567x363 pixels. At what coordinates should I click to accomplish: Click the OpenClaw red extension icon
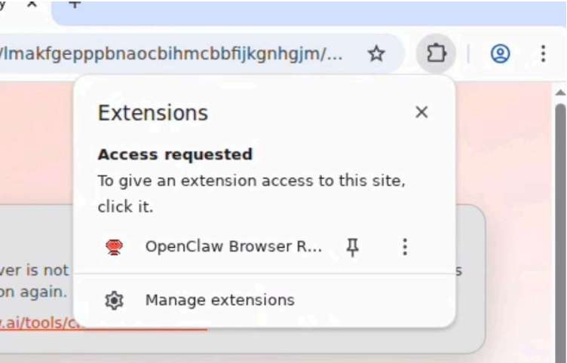(x=114, y=246)
